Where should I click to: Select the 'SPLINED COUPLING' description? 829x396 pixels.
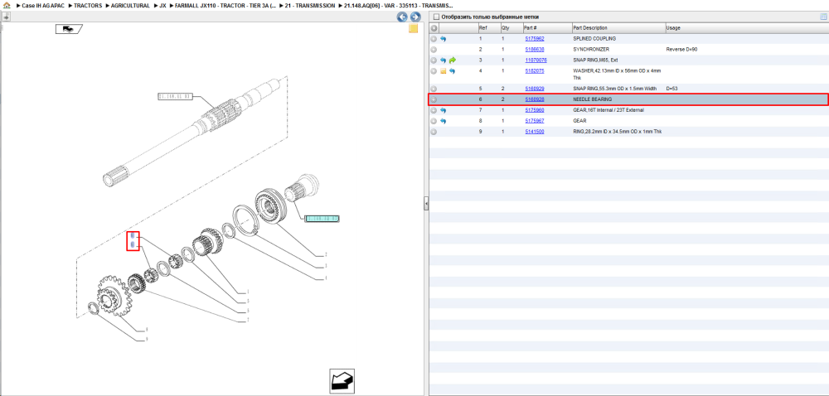click(x=594, y=39)
